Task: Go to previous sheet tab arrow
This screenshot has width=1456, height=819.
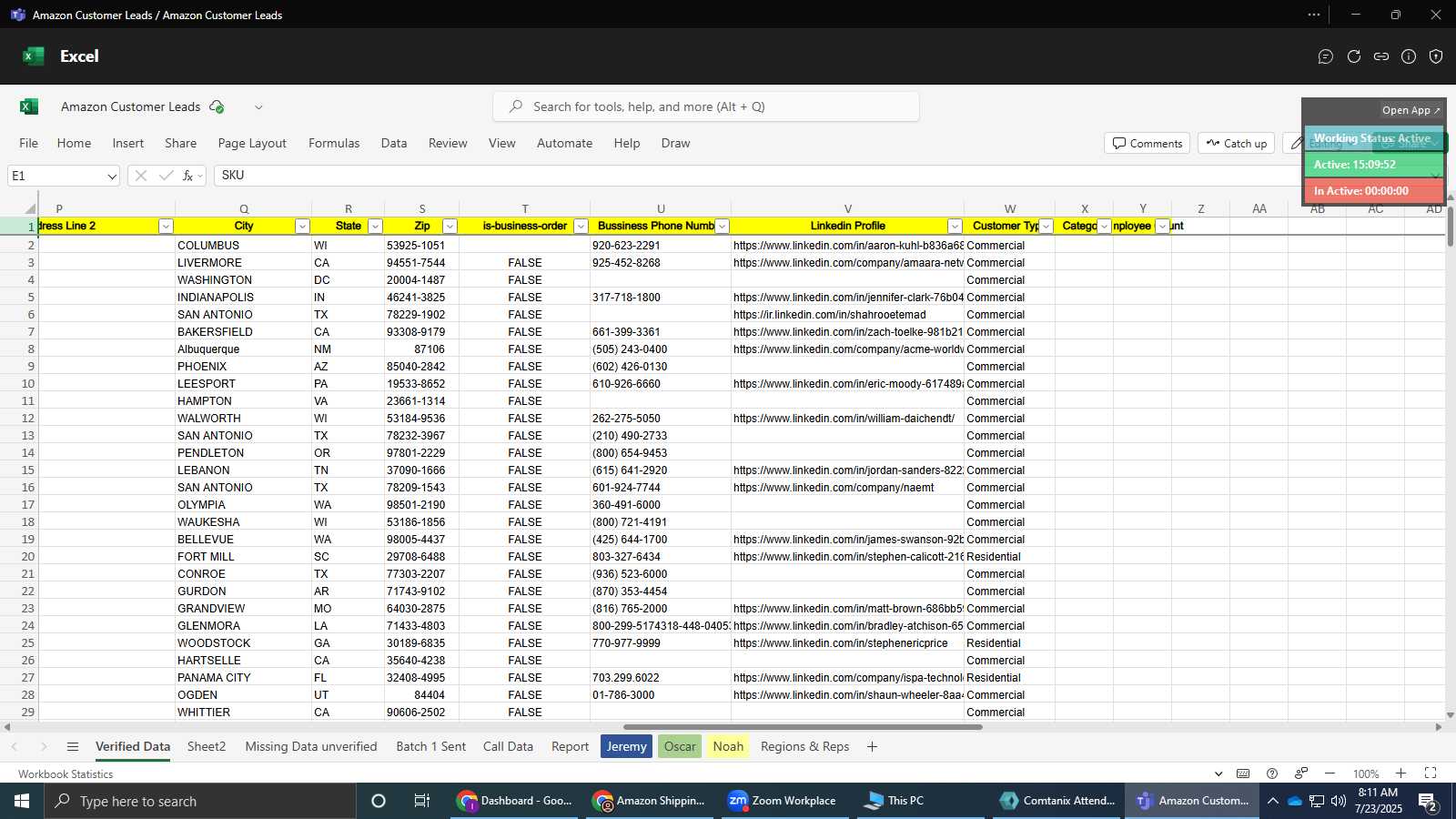Action: [x=15, y=746]
